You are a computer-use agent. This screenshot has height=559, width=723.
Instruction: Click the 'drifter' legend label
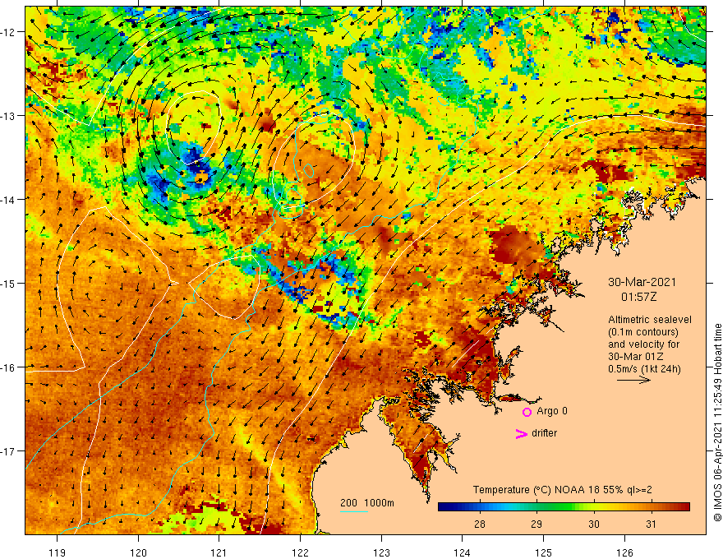tap(544, 433)
